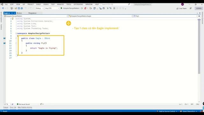The width and height of the screenshot is (204, 115).
Task: Click the Save file icon
Action: pyautogui.click(x=19, y=8)
